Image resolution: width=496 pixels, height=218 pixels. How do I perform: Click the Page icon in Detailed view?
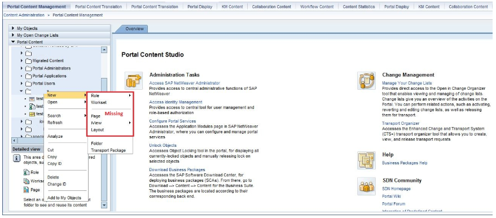click(x=27, y=190)
